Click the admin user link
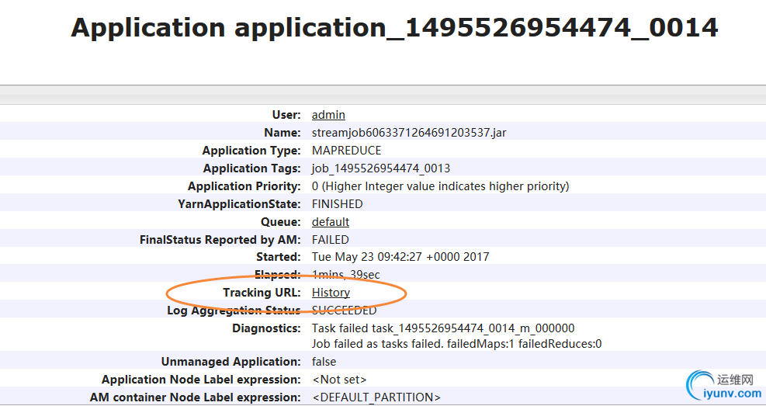 (328, 115)
